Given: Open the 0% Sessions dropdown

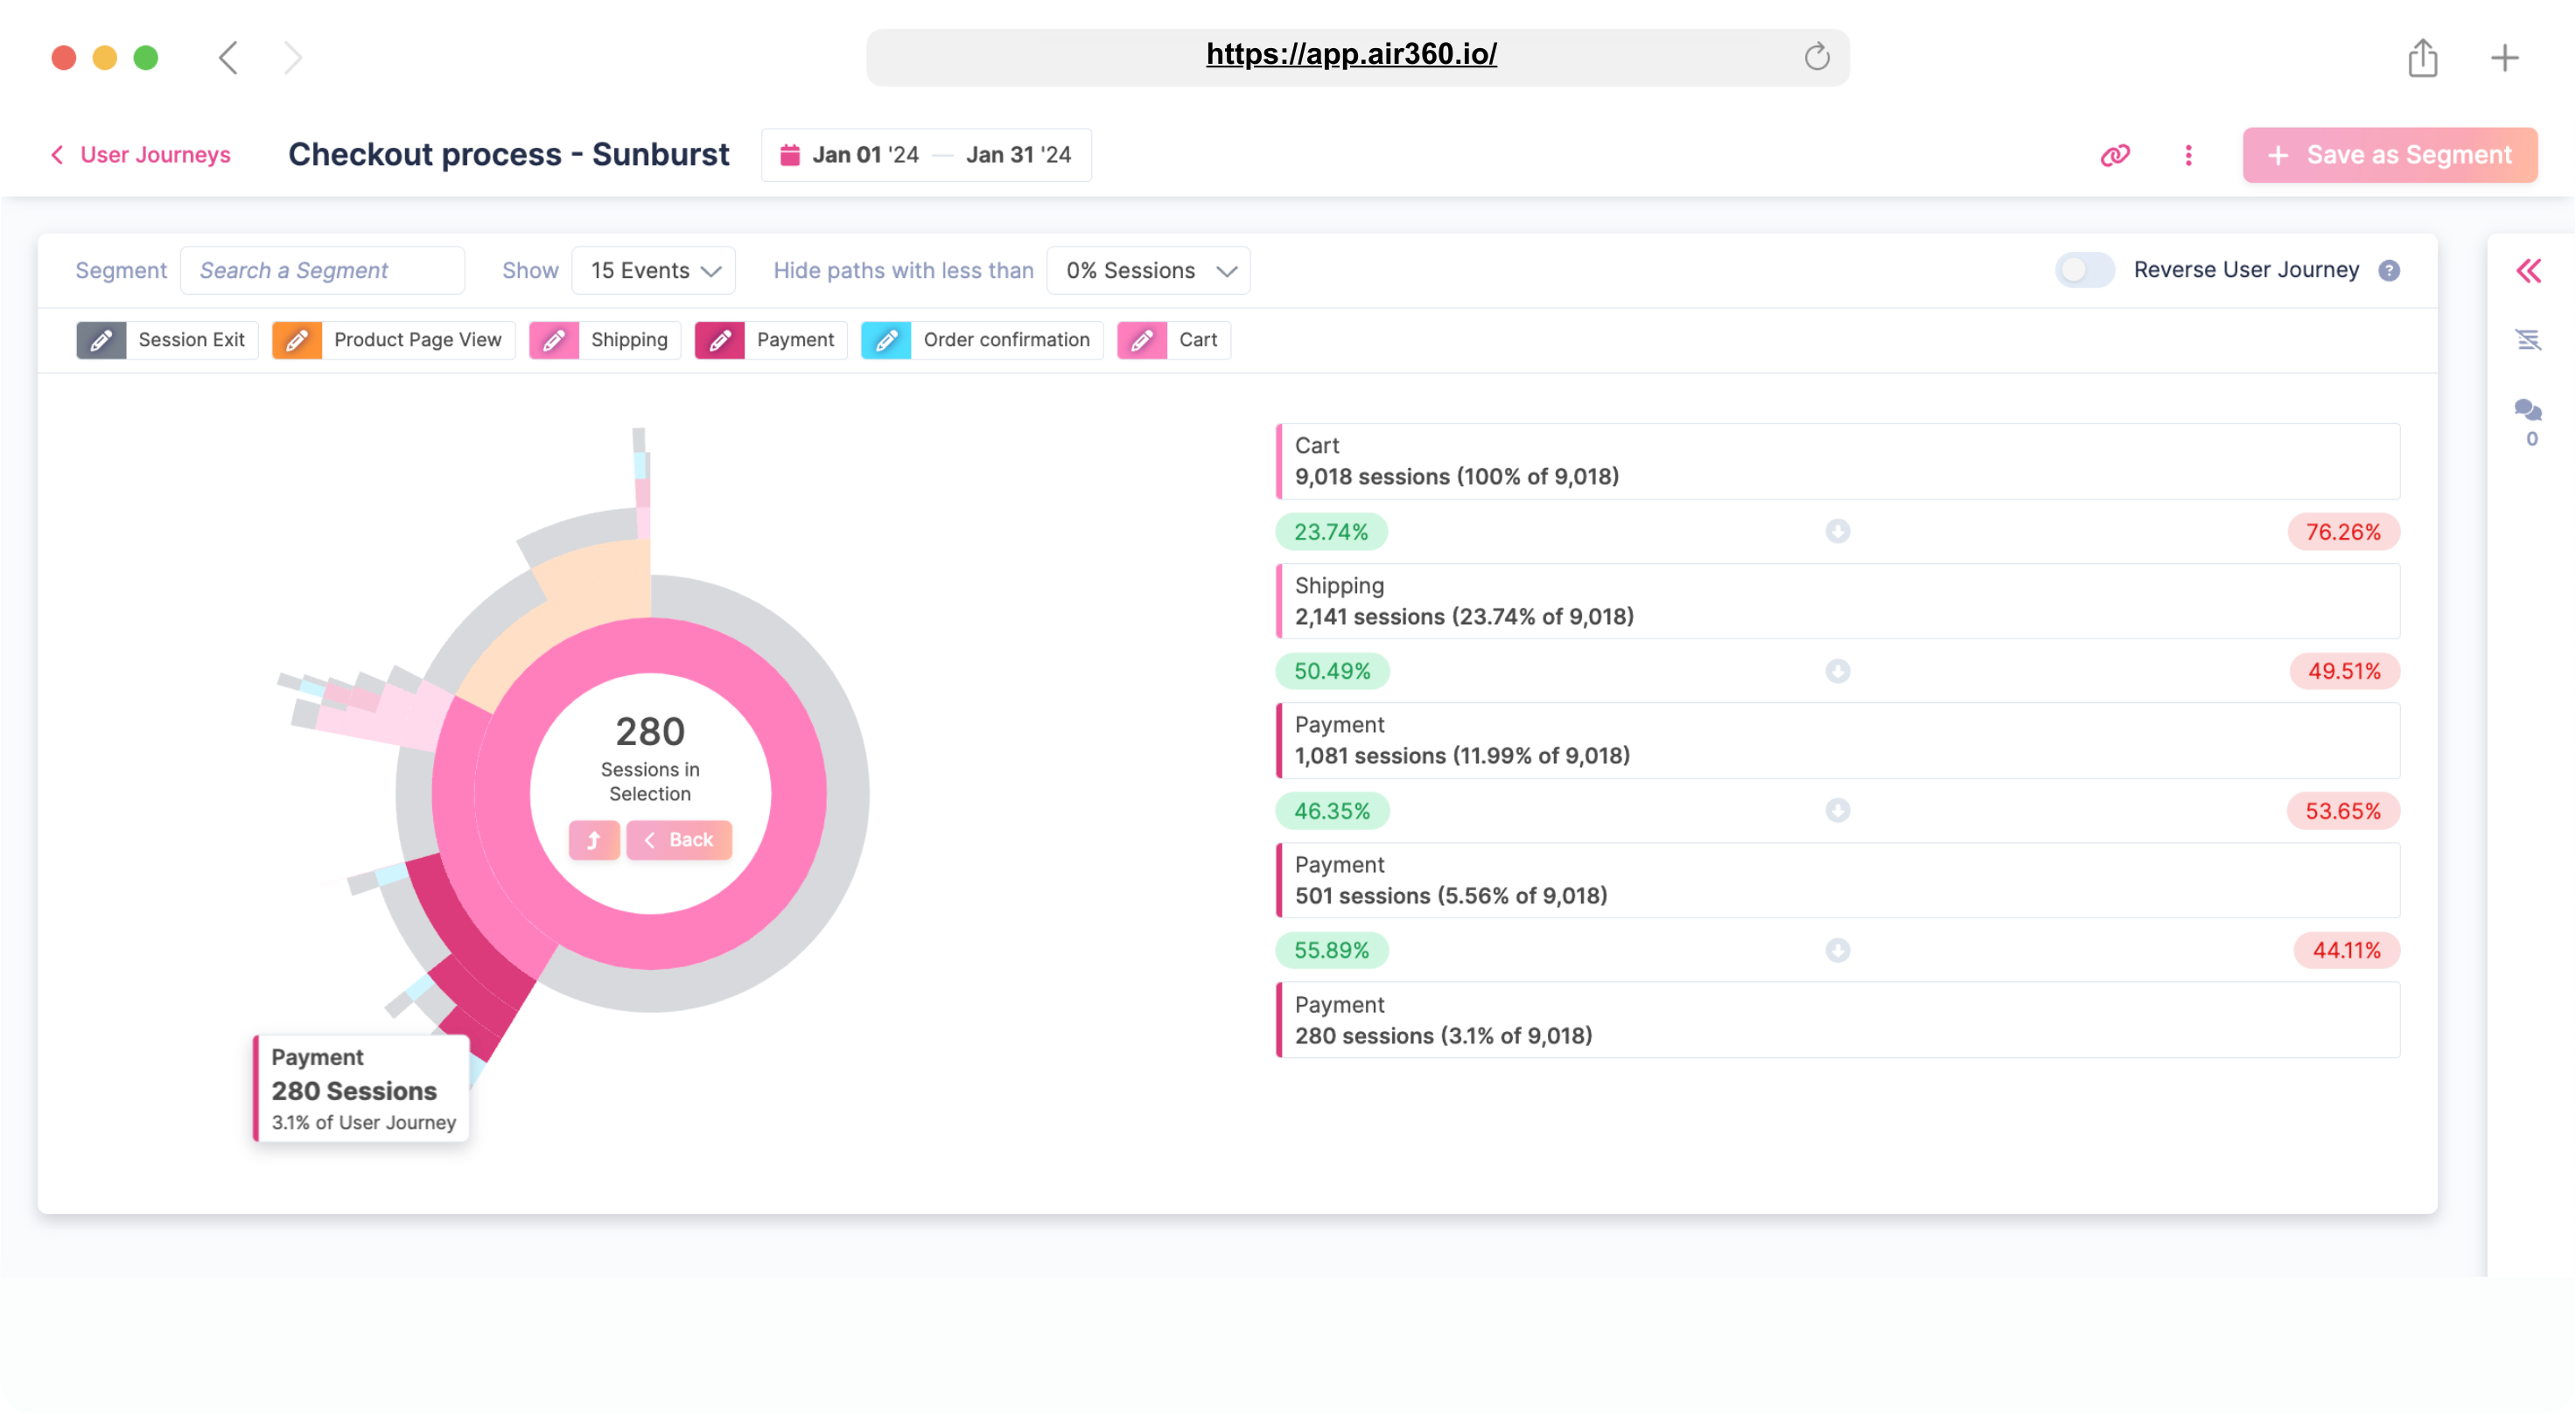Looking at the screenshot, I should (x=1148, y=271).
